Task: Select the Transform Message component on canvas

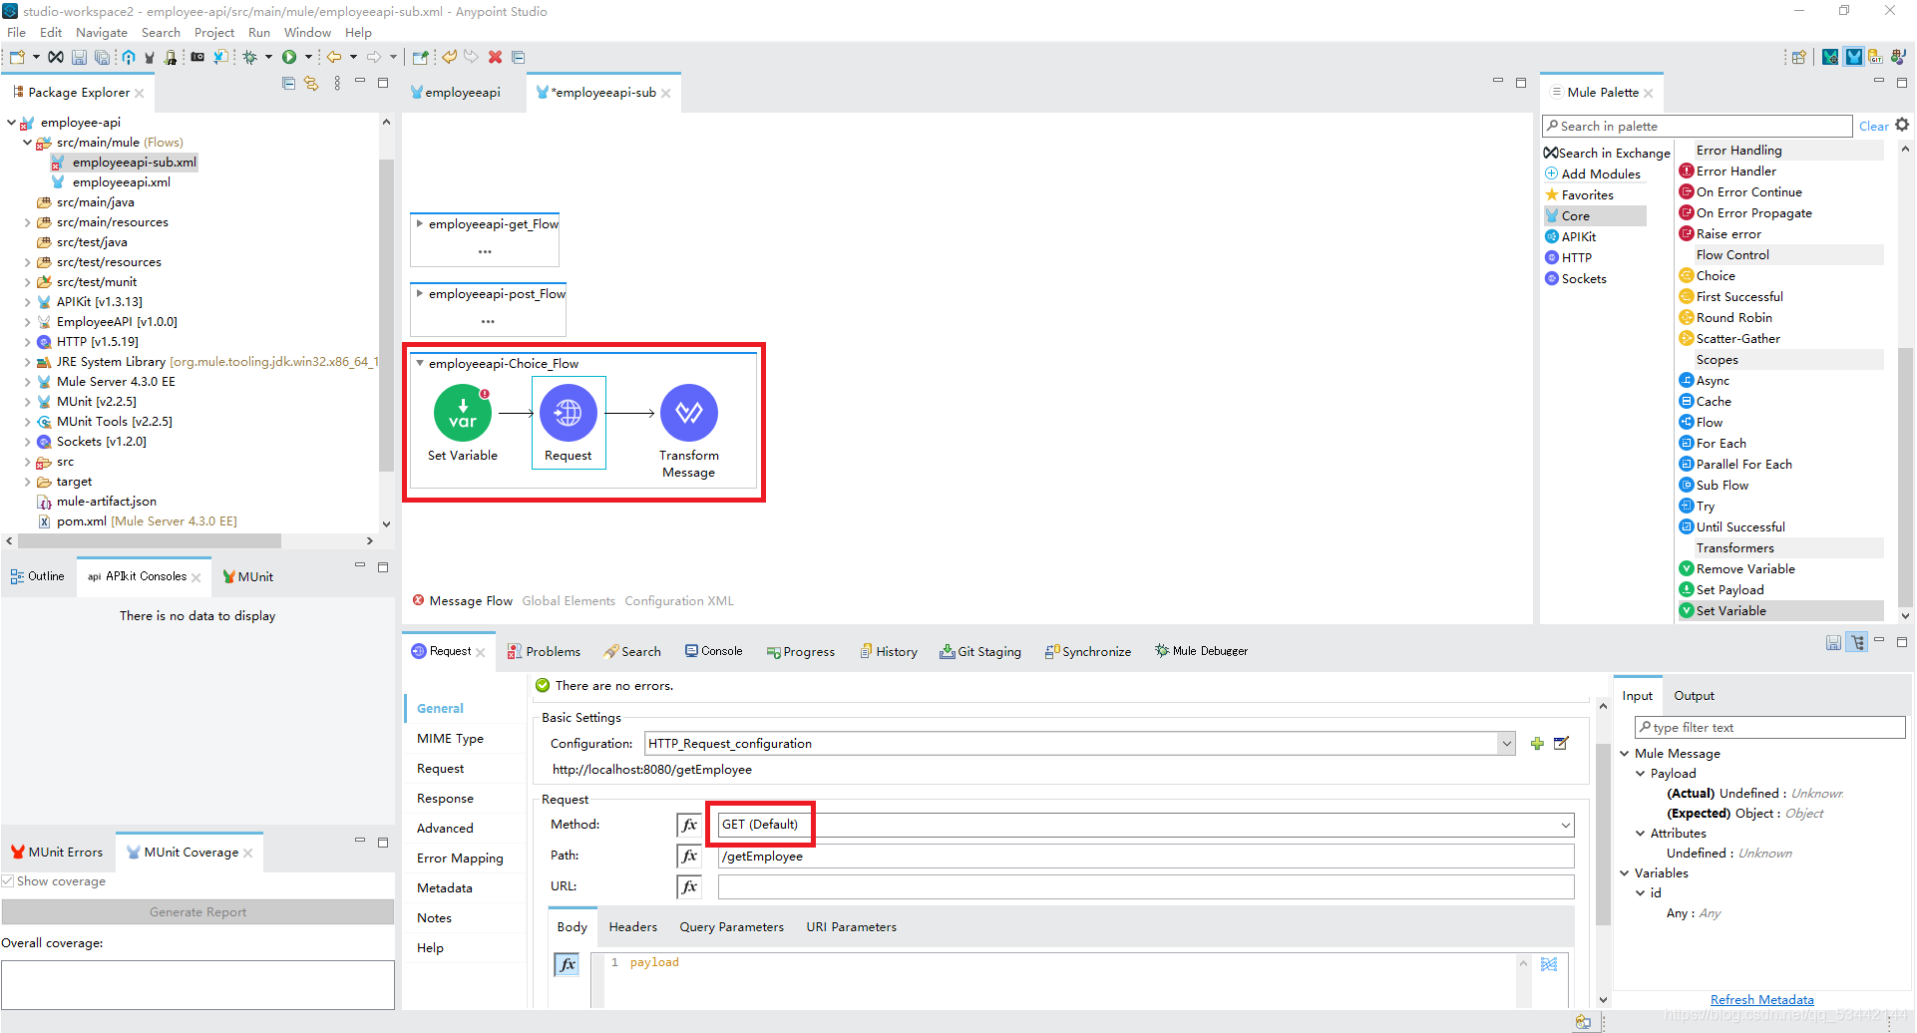Action: coord(689,412)
